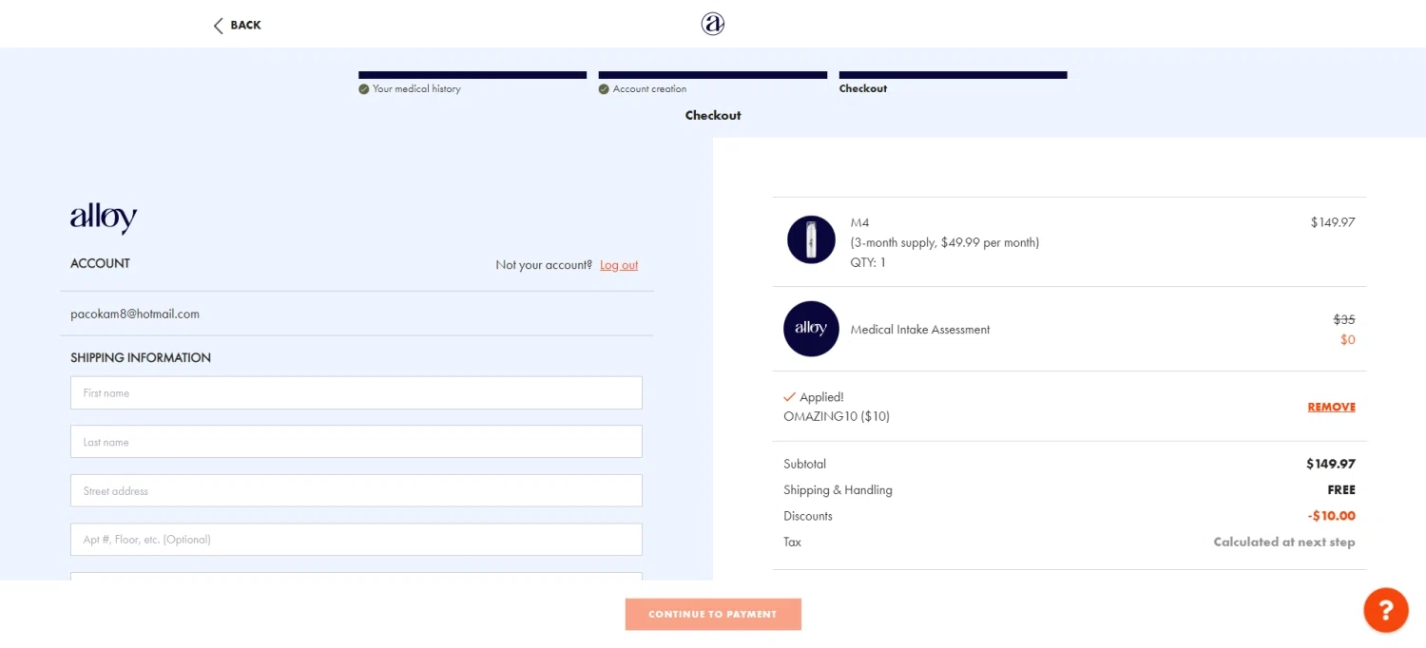Select the 'Your medical history' step
Screen dimensions: 1426x648
point(416,88)
